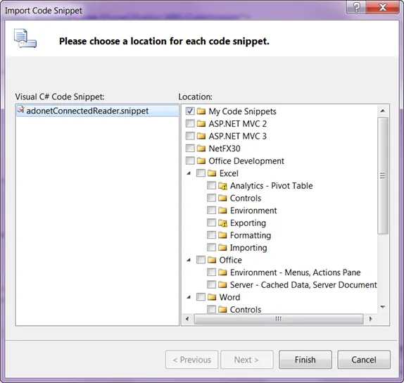The image size is (404, 383).
Task: Click the disabled Next button
Action: (247, 360)
